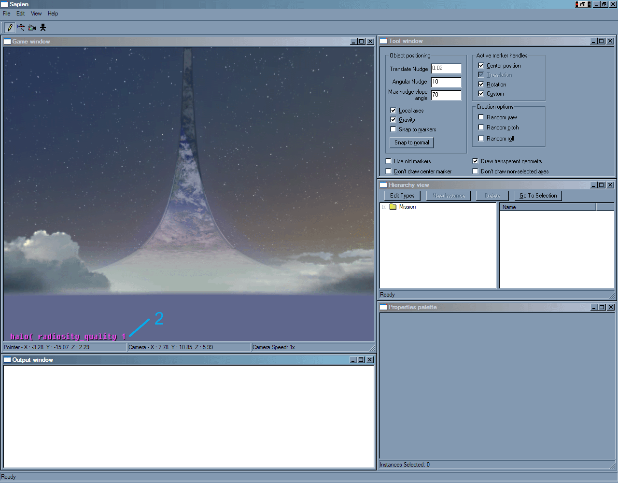
Task: Click the Properties palette title icon
Action: click(384, 307)
